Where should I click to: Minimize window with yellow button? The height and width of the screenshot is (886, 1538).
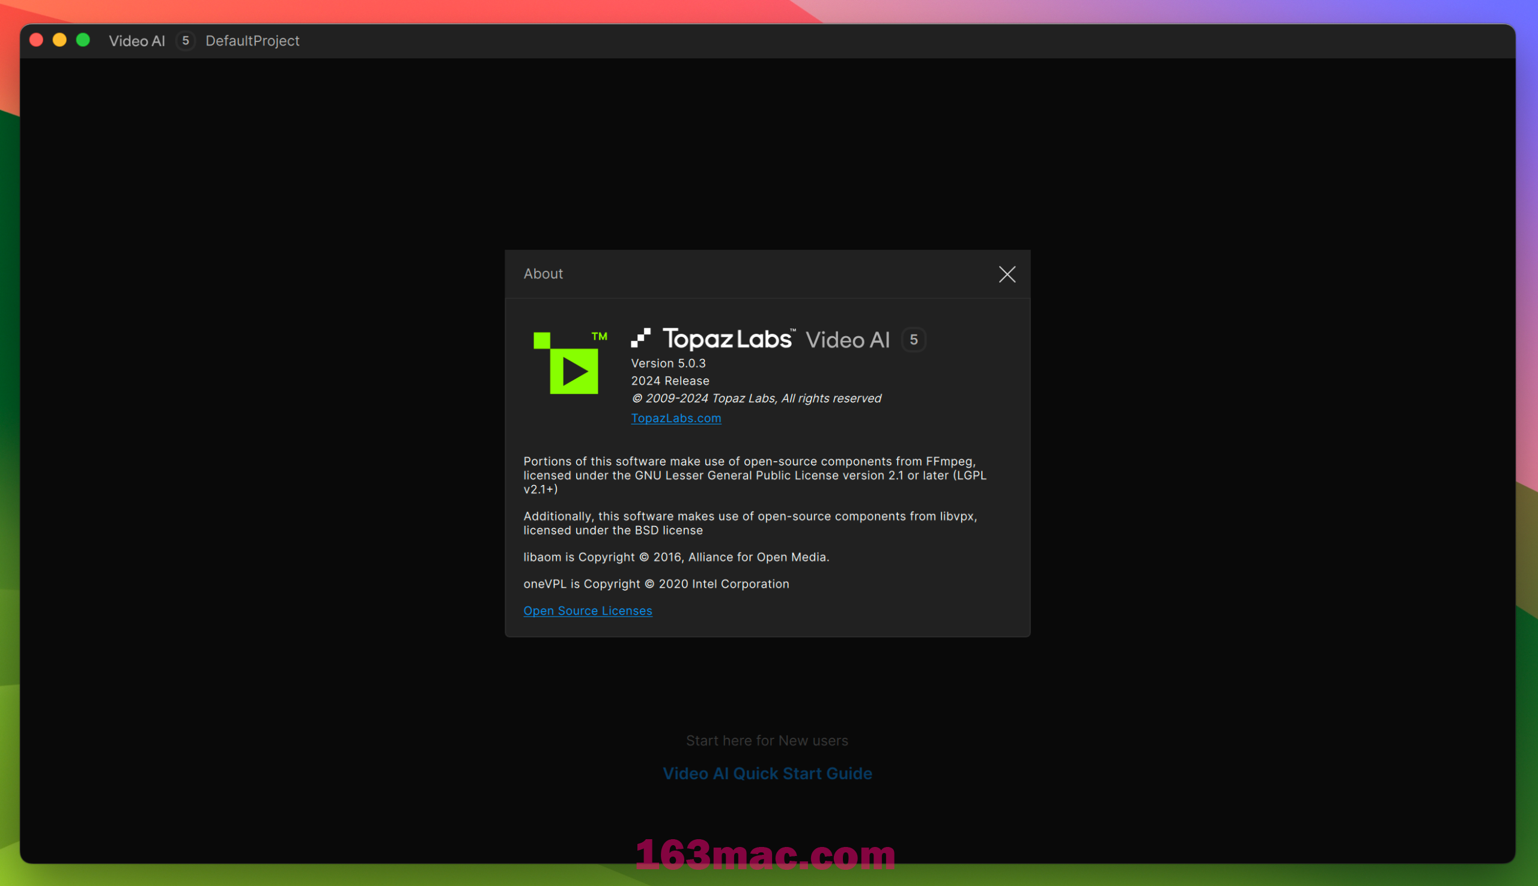pyautogui.click(x=59, y=40)
